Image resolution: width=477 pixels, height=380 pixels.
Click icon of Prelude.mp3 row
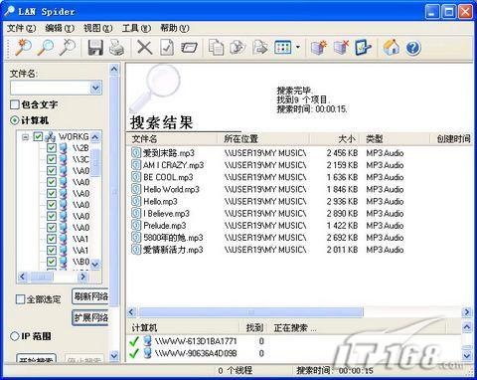tap(136, 226)
